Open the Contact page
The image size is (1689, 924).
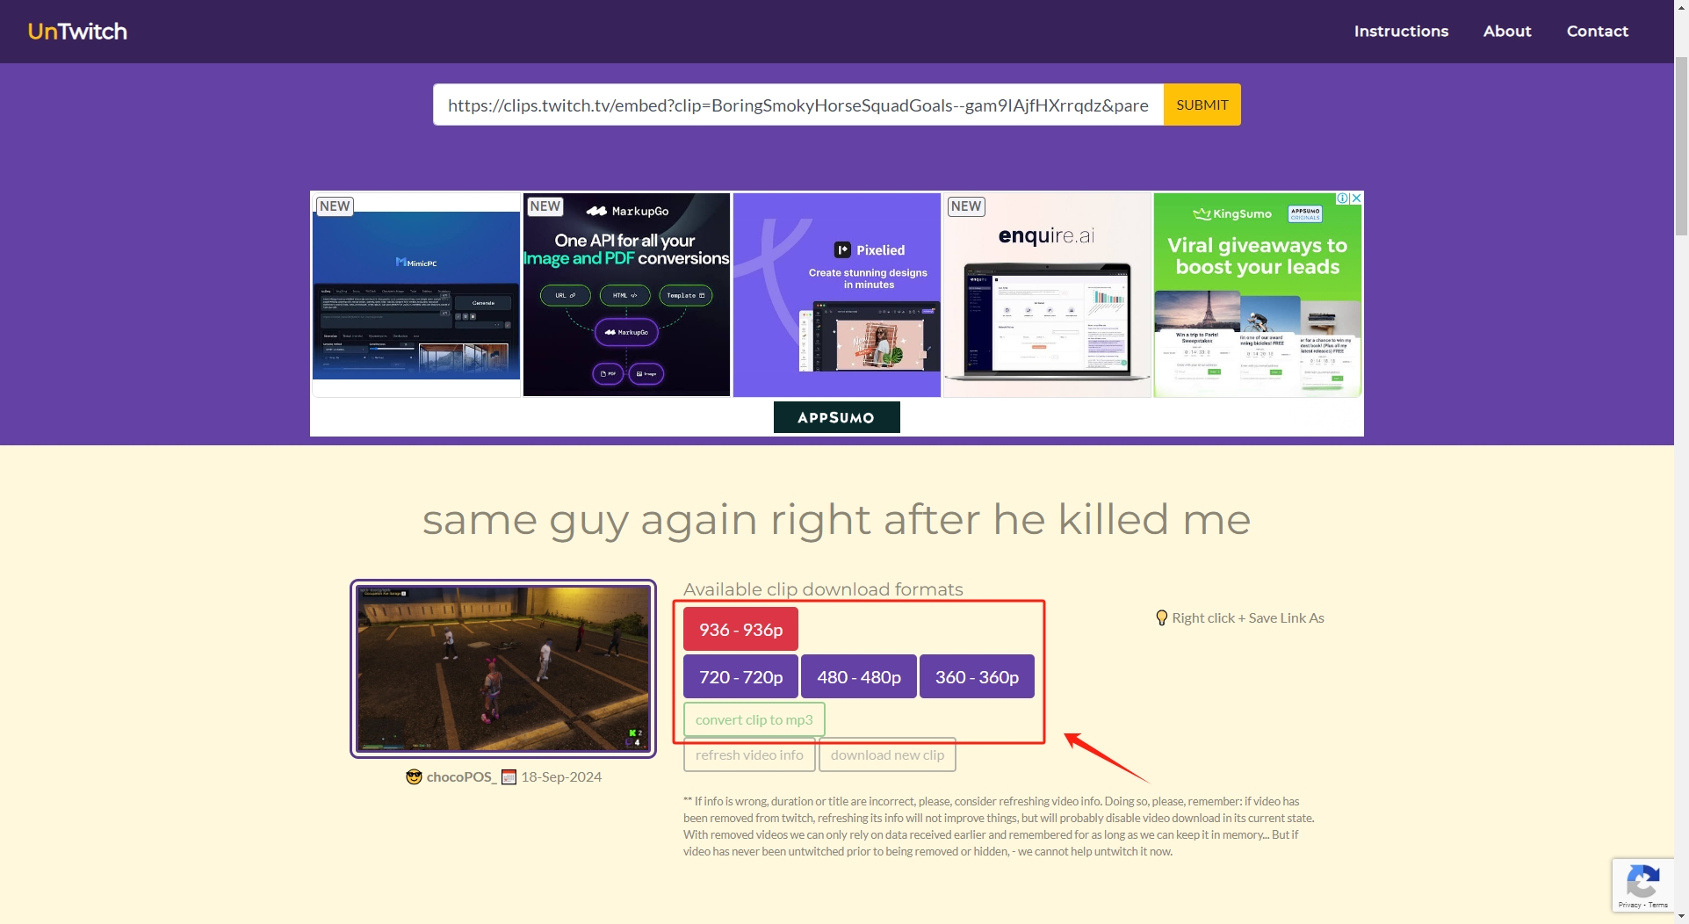1597,31
